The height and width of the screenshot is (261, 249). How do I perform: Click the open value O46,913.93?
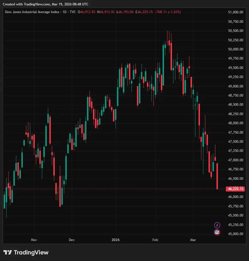86,12
